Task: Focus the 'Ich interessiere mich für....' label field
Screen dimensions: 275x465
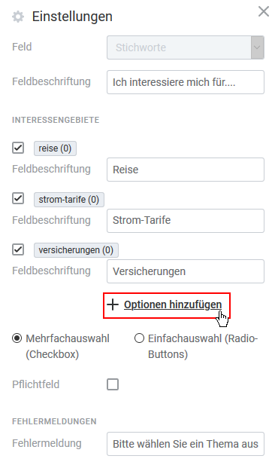Action: click(x=186, y=82)
